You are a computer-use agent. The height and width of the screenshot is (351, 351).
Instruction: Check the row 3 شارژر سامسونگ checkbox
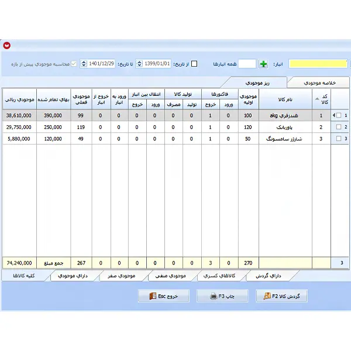(339, 139)
